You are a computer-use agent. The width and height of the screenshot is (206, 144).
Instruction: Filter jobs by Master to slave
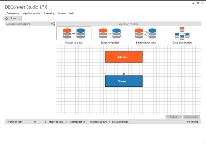(x=56, y=122)
